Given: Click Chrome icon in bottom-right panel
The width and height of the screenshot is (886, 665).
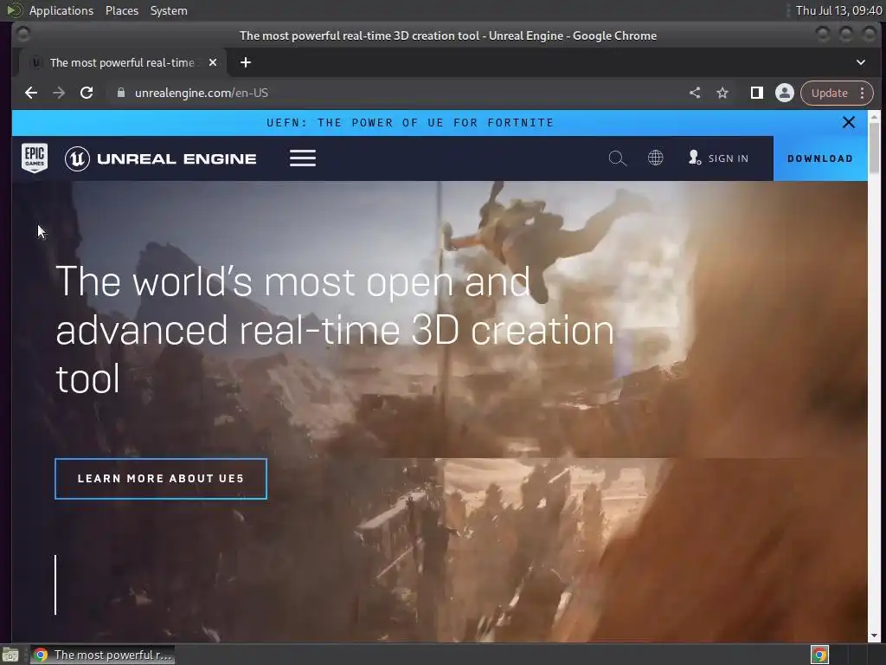Looking at the screenshot, I should click(x=819, y=655).
